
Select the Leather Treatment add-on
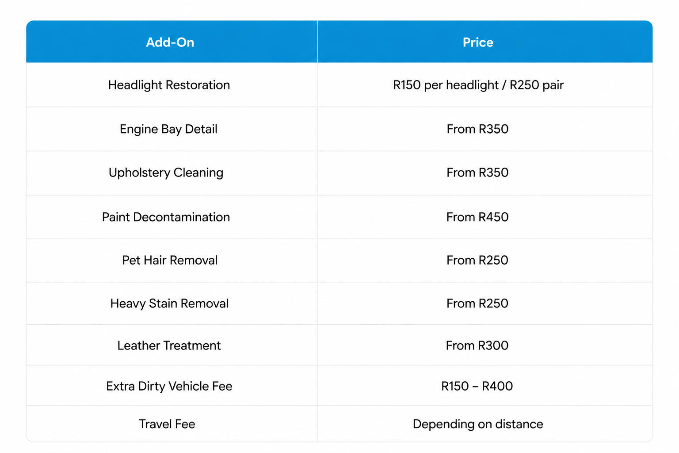169,346
